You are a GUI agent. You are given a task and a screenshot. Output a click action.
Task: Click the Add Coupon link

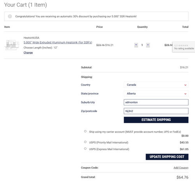181,168
